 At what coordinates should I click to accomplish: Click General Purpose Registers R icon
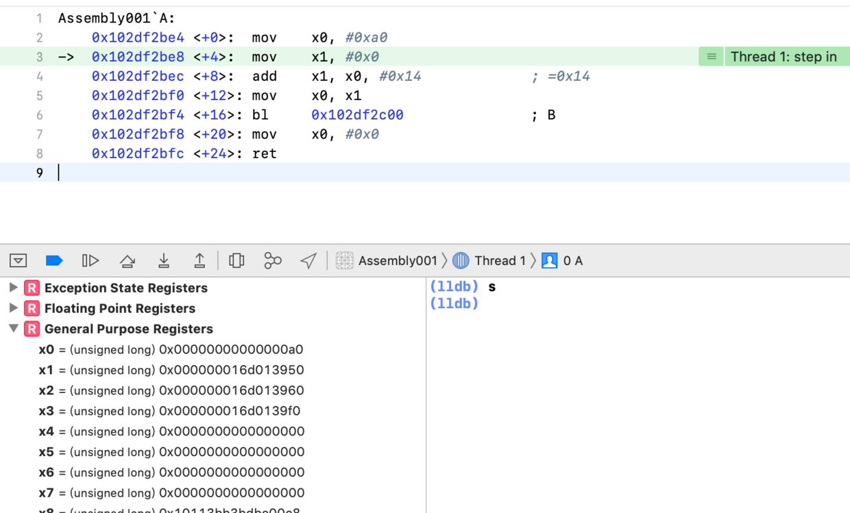pos(32,329)
